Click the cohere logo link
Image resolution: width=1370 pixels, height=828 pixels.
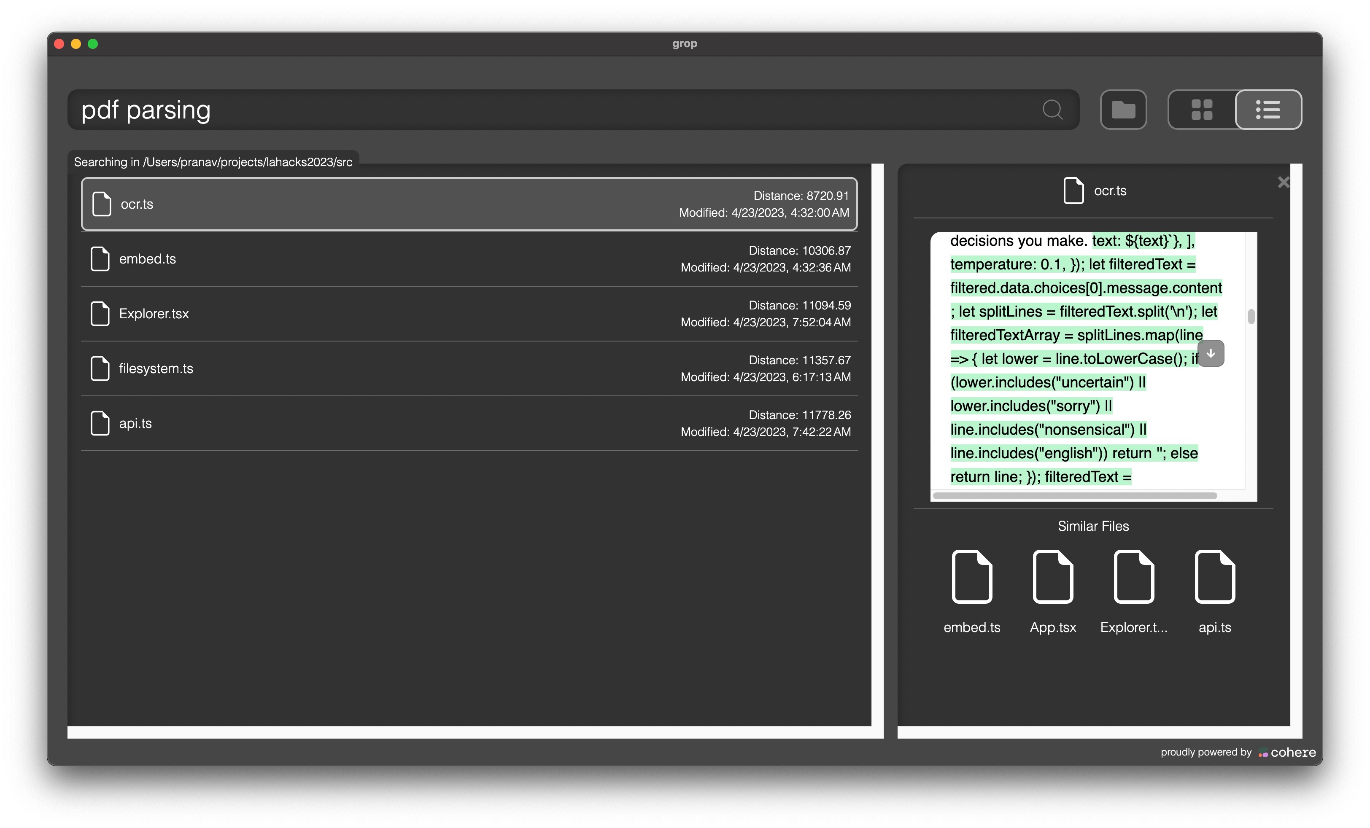[1287, 753]
